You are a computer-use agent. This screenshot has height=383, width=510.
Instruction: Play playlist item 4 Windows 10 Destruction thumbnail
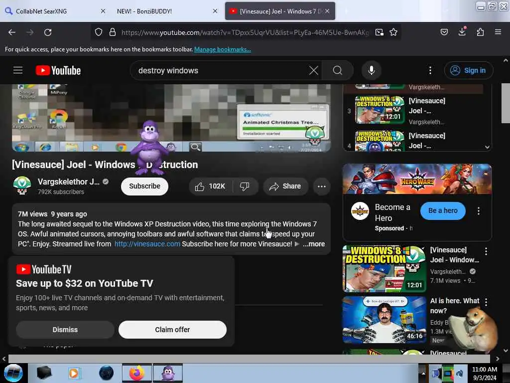coord(380,141)
